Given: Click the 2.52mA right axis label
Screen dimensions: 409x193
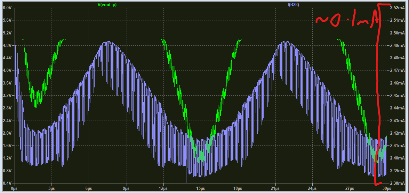Looking at the screenshot, I should click(396, 8).
